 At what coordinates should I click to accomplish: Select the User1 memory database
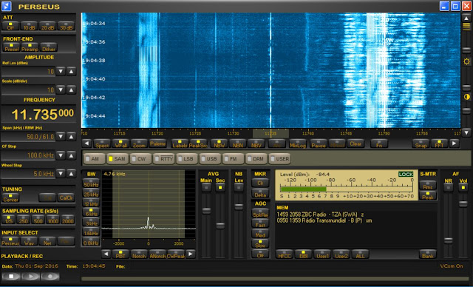coord(322,254)
